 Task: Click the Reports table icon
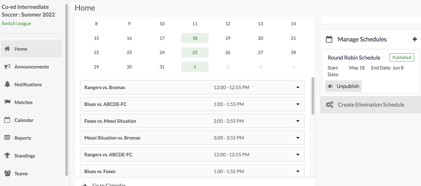7,138
